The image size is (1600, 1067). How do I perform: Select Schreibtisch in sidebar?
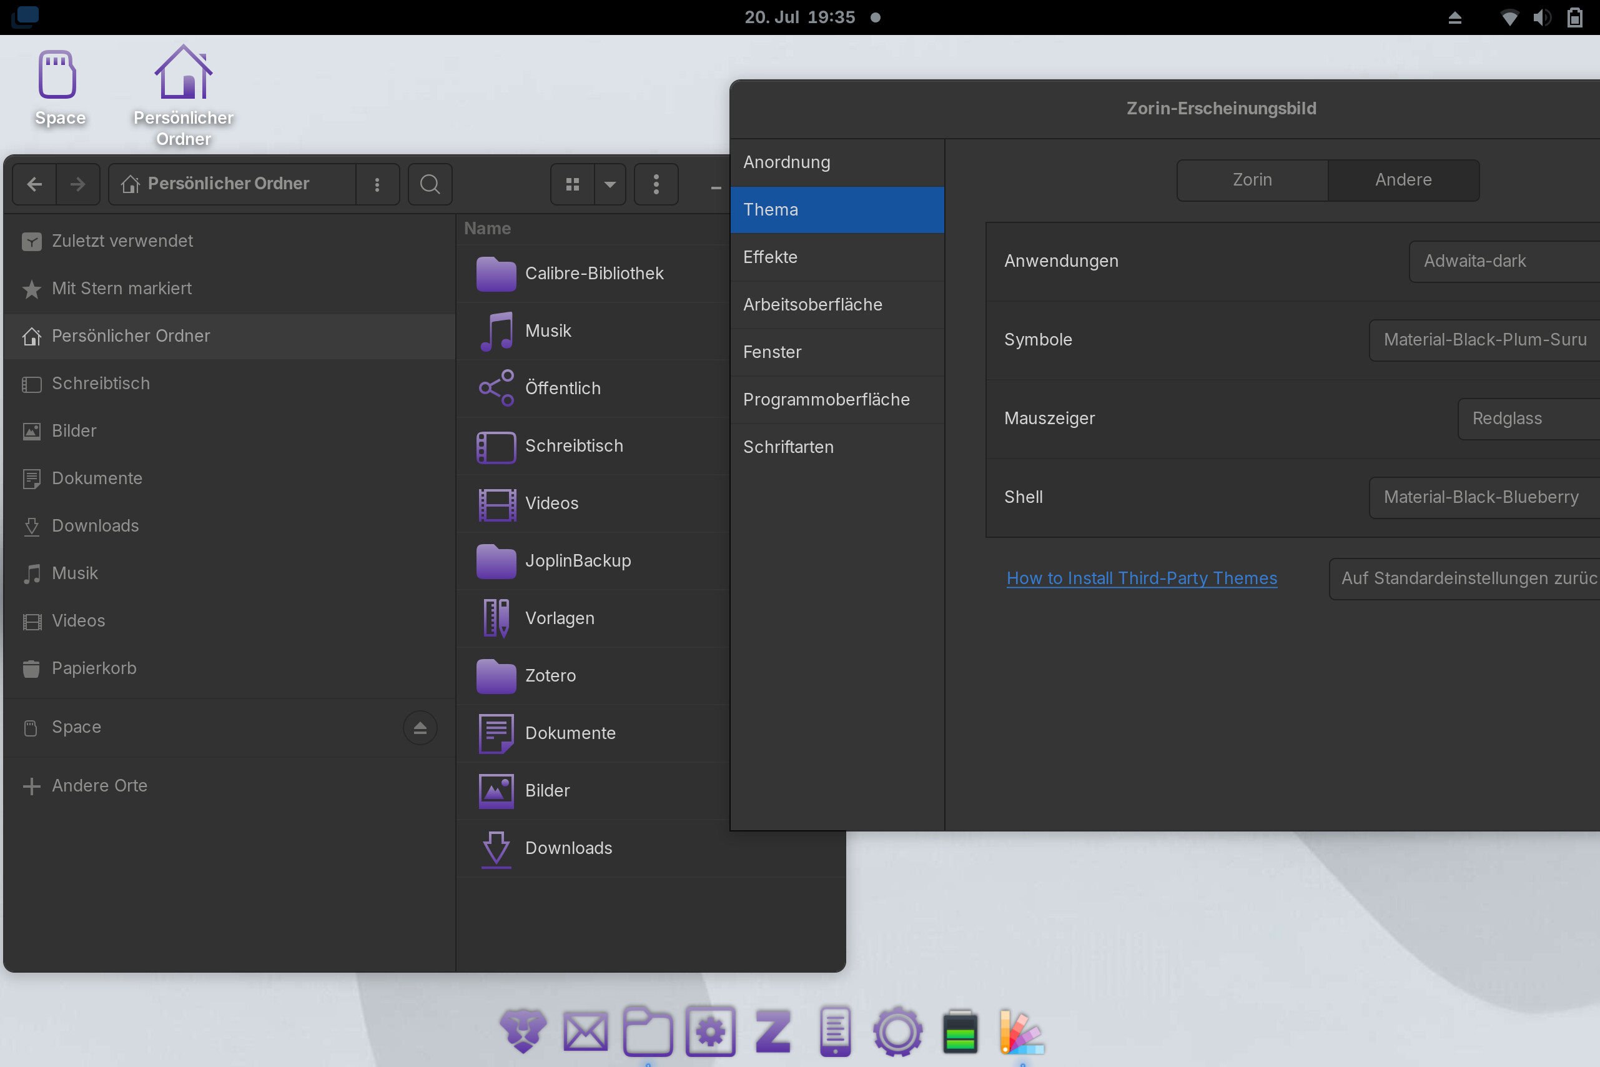(x=229, y=384)
